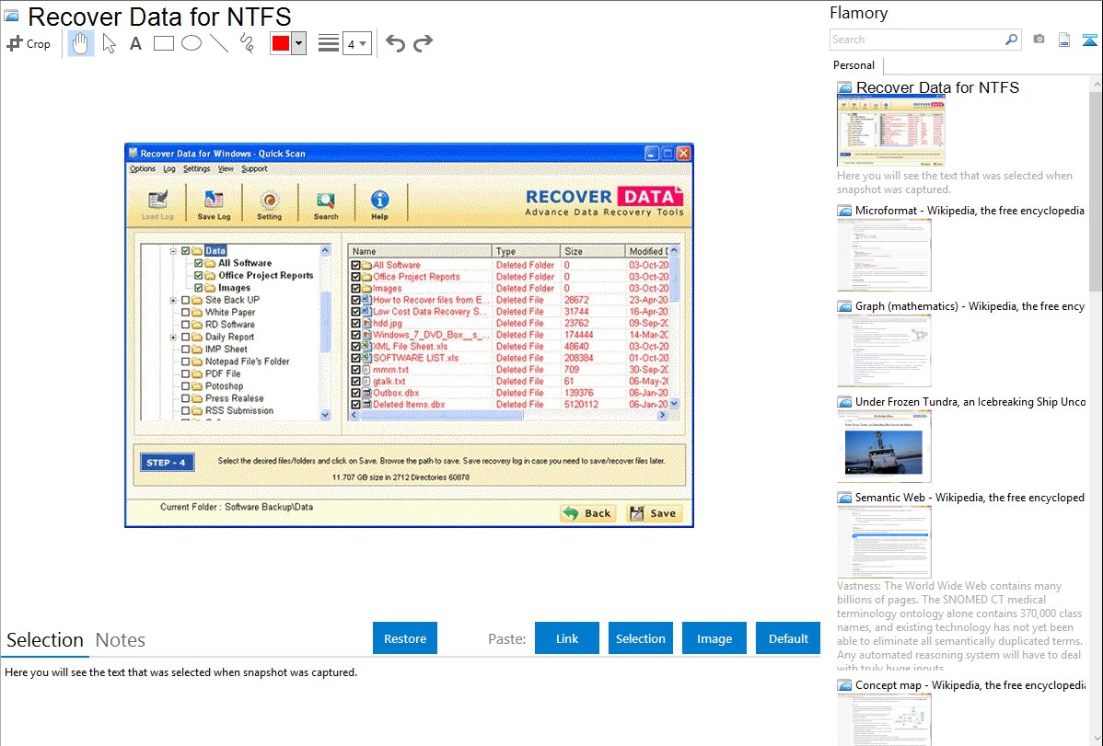Uncheck the SOFTWARE LIST.xls checkbox
The height and width of the screenshot is (746, 1103).
pos(356,358)
